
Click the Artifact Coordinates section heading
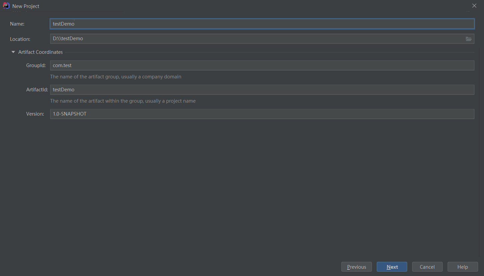point(41,52)
